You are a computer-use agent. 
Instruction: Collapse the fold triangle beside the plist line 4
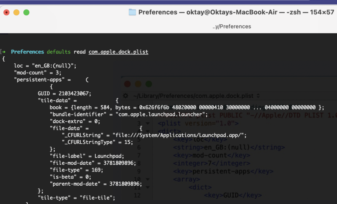tap(148, 131)
